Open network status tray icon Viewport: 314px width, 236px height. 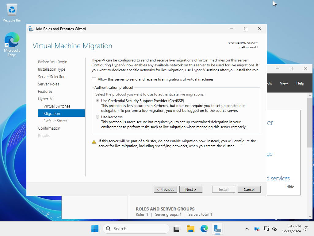266,229
